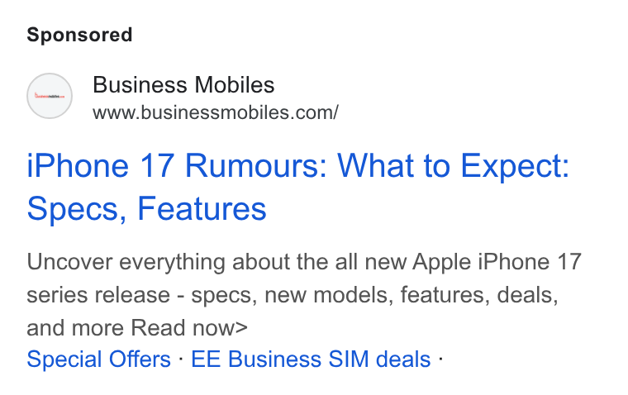Open the Special Offers sitelink

(x=99, y=359)
